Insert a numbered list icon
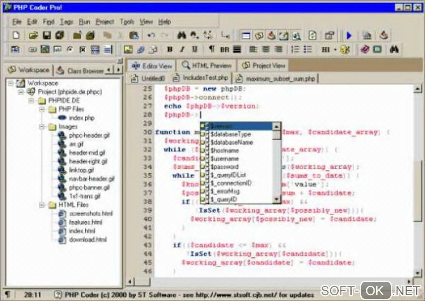The height and width of the screenshot is (301, 425). (x=295, y=49)
